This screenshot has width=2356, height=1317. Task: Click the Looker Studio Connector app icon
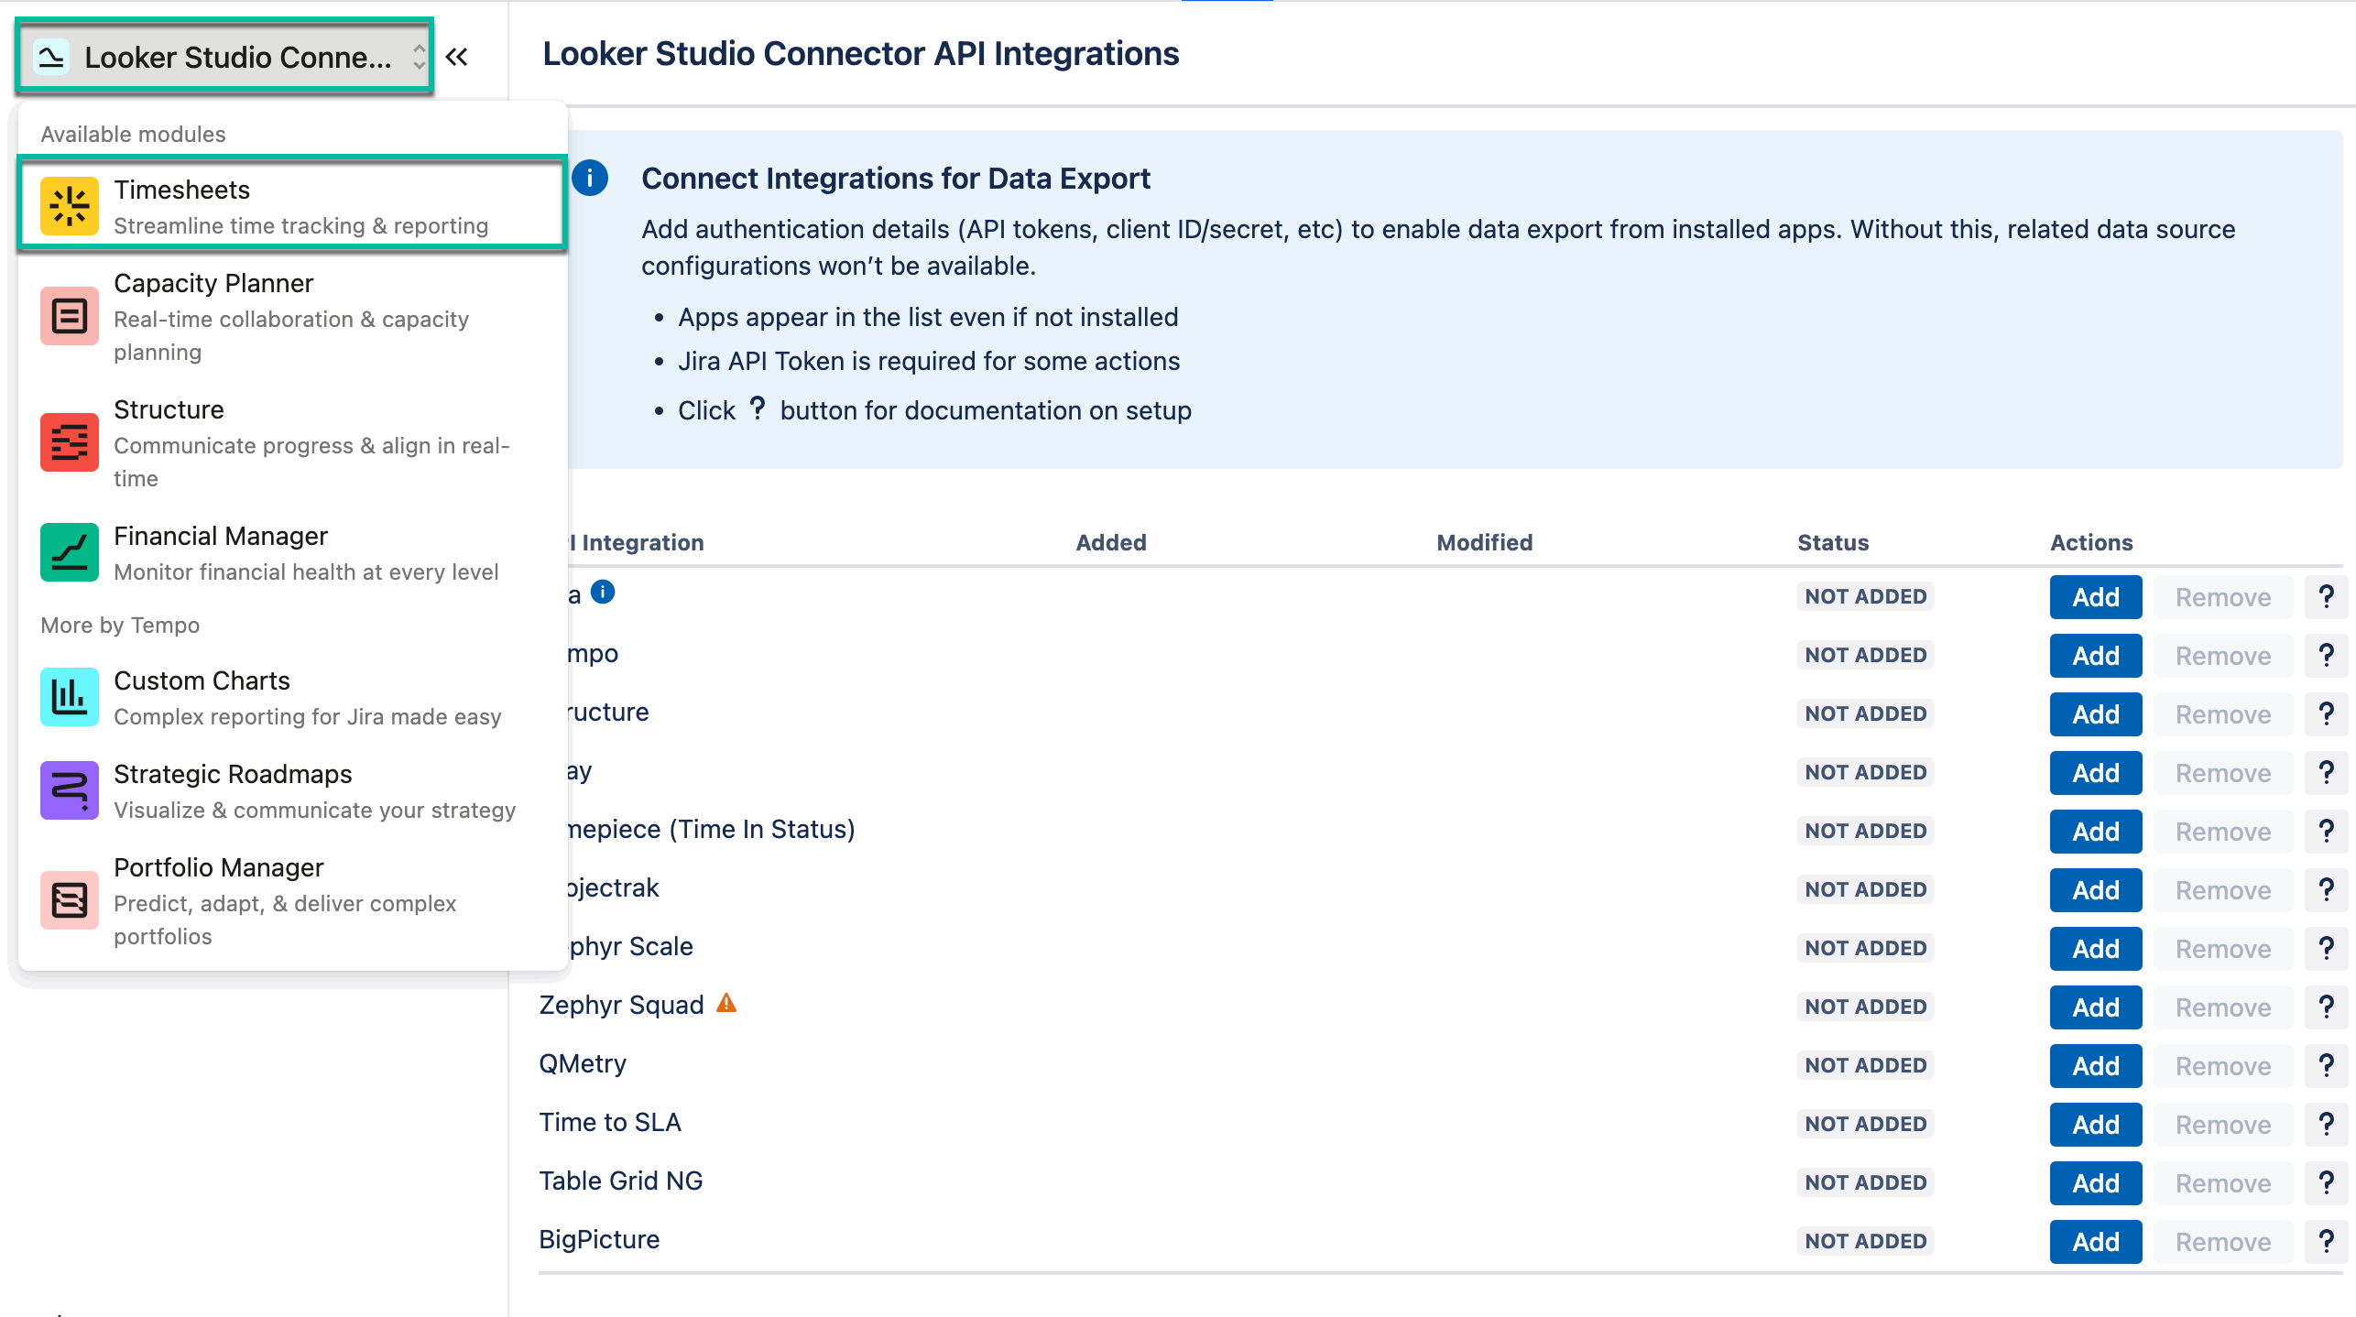pyautogui.click(x=51, y=56)
